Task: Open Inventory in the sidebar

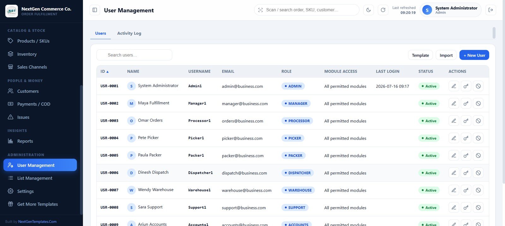Action: coord(40,54)
